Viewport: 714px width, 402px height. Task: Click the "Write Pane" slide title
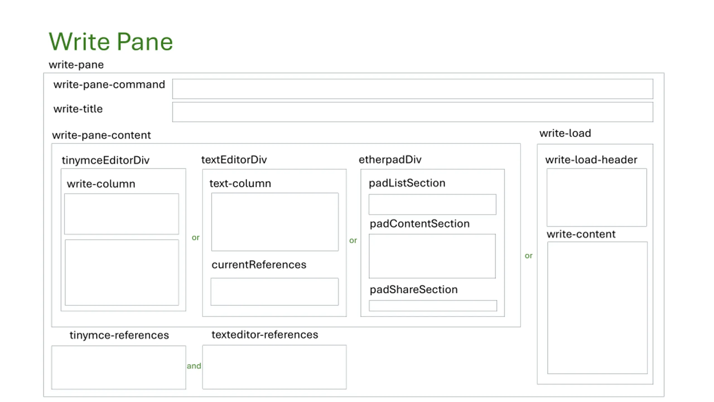pos(111,42)
